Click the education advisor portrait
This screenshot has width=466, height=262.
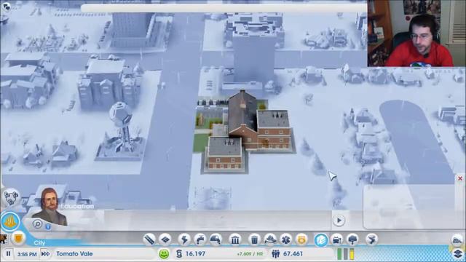point(50,207)
